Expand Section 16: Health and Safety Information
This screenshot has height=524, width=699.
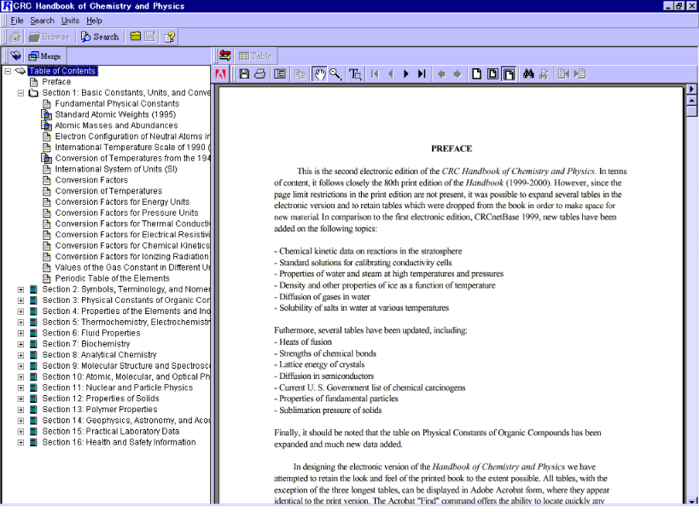coord(20,442)
